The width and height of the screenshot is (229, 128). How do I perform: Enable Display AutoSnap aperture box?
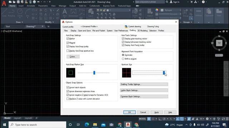[68, 51]
